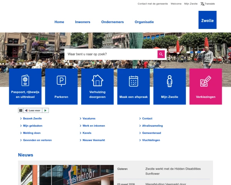Open the read-aloud hamburger menu
Image resolution: width=231 pixels, height=185 pixels.
(21, 111)
